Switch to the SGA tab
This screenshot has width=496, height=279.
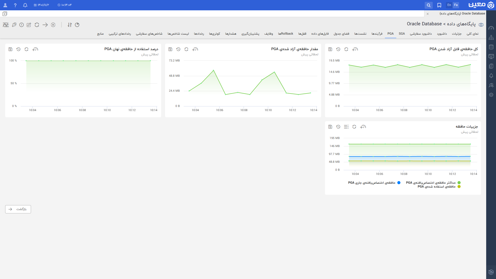402,34
